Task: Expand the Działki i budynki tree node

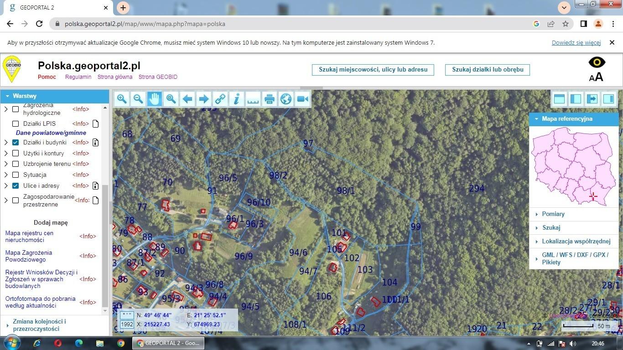Action: click(6, 142)
